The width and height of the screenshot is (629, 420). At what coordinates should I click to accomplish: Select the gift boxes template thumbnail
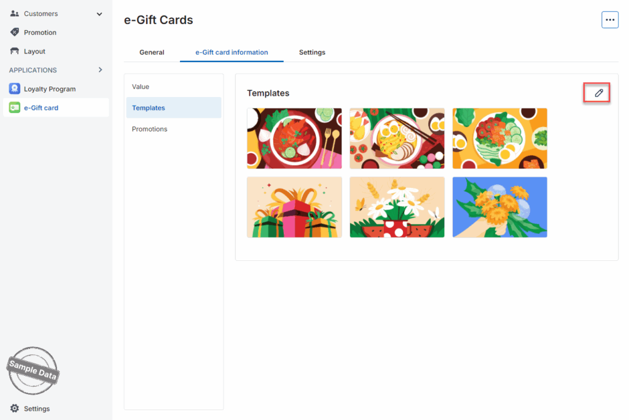[x=294, y=207]
